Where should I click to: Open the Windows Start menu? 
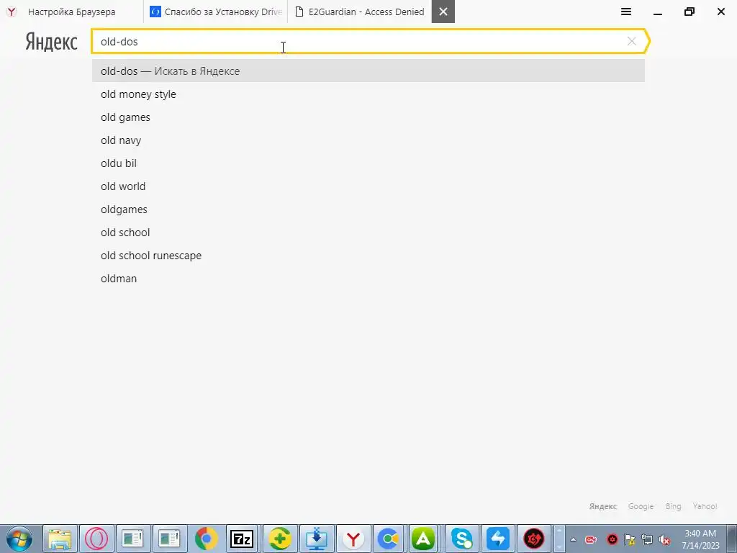pyautogui.click(x=19, y=539)
